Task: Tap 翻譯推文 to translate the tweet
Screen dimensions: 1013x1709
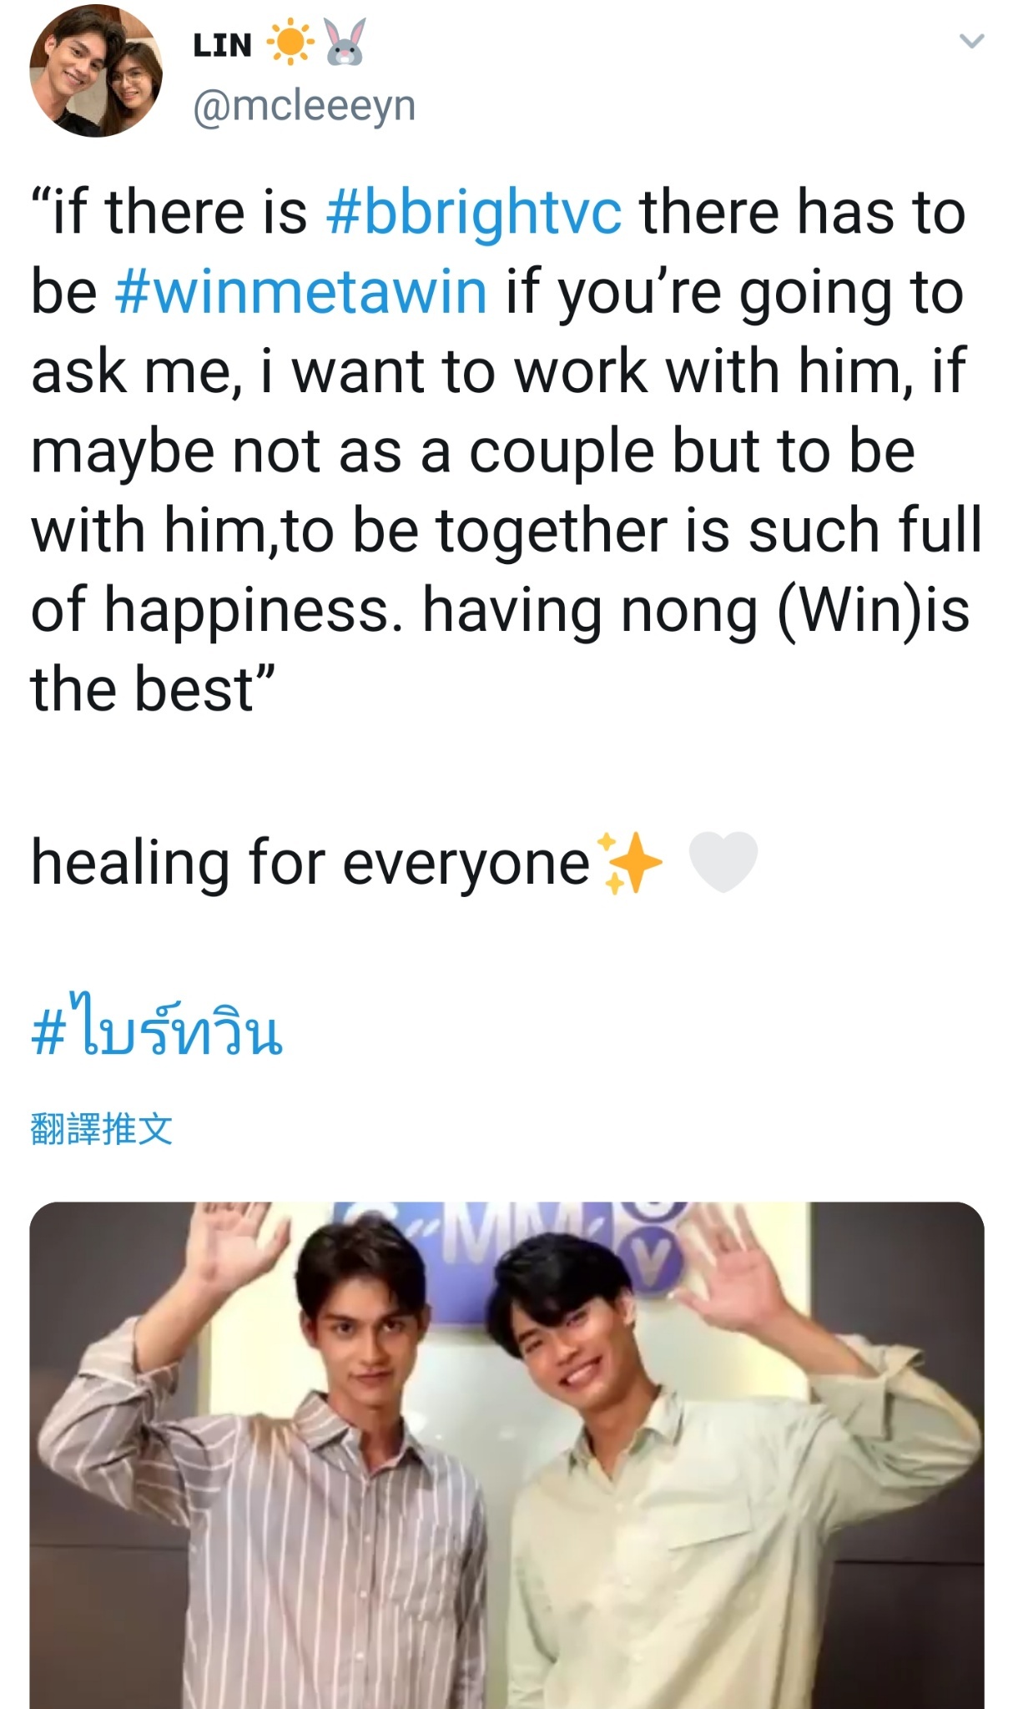Action: pyautogui.click(x=102, y=1129)
